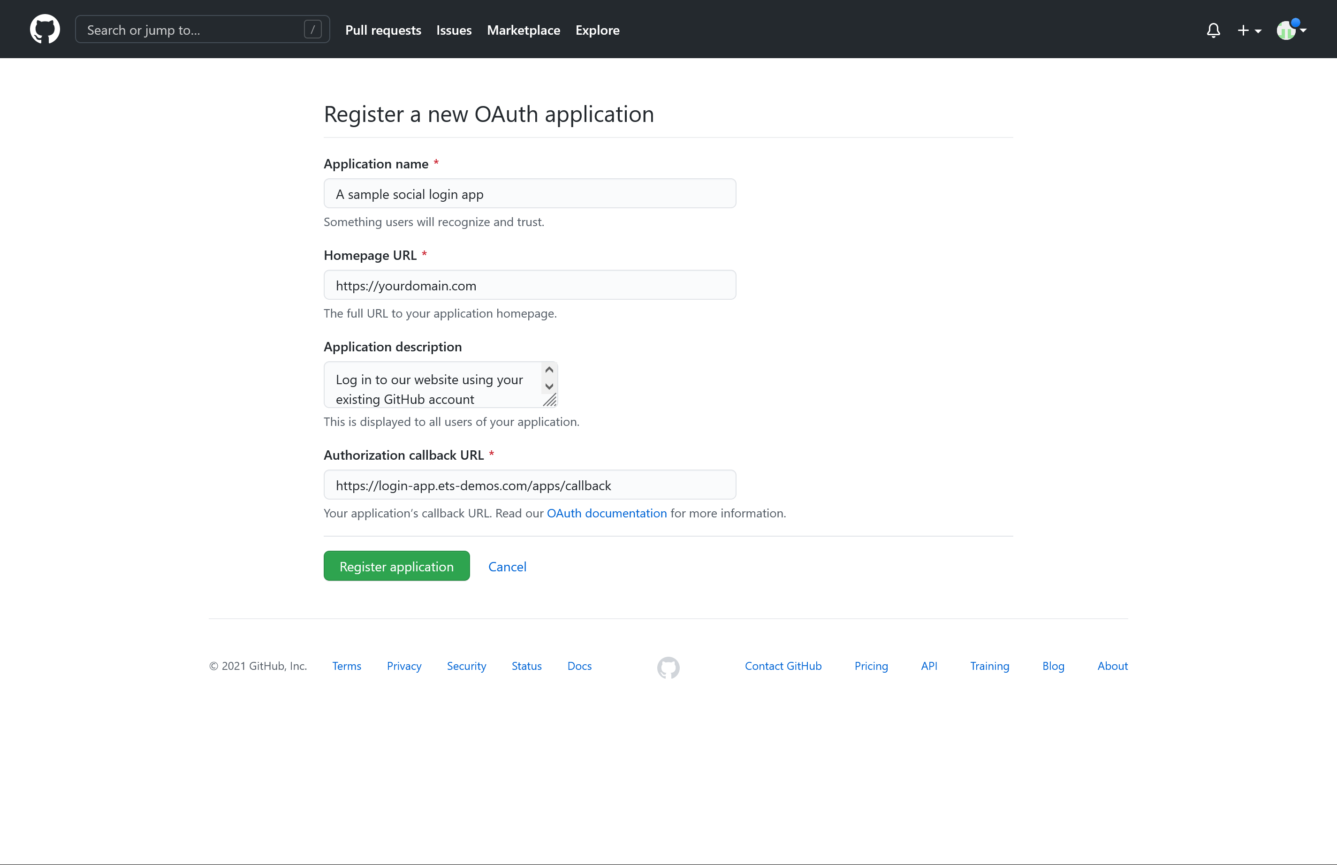
Task: Click the GitHub octocat mark in the footer
Action: point(668,668)
